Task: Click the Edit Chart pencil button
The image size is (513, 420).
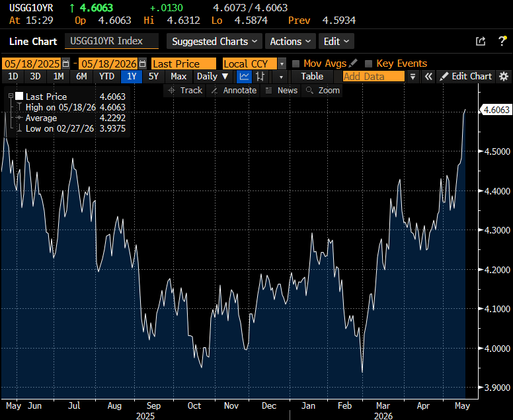Action: click(465, 77)
